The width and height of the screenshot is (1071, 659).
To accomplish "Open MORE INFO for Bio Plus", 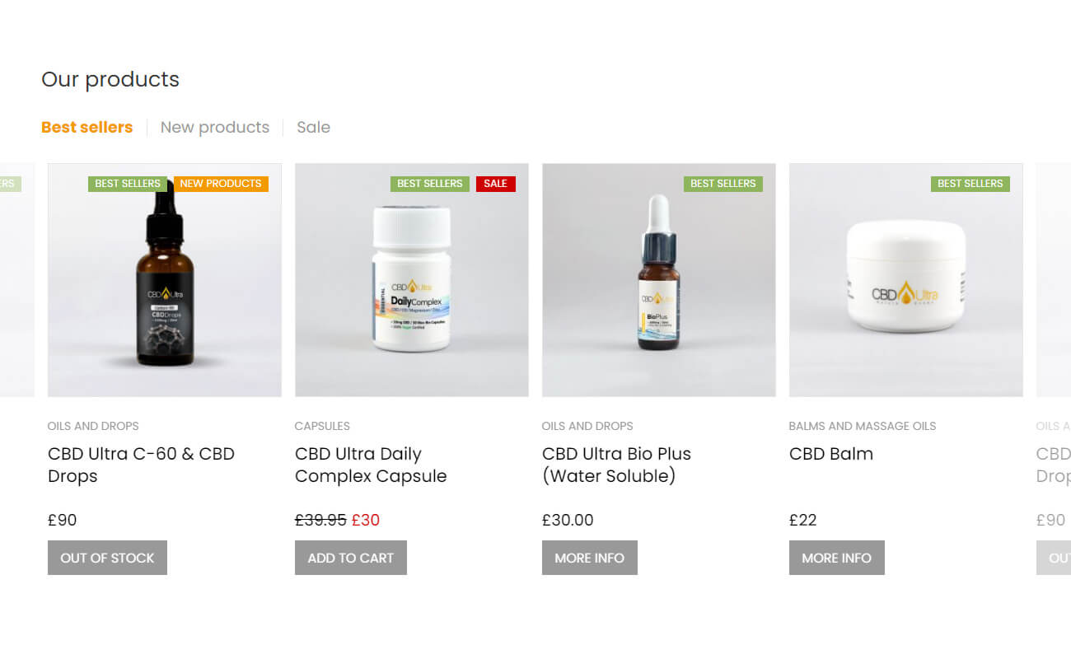I will coord(590,558).
